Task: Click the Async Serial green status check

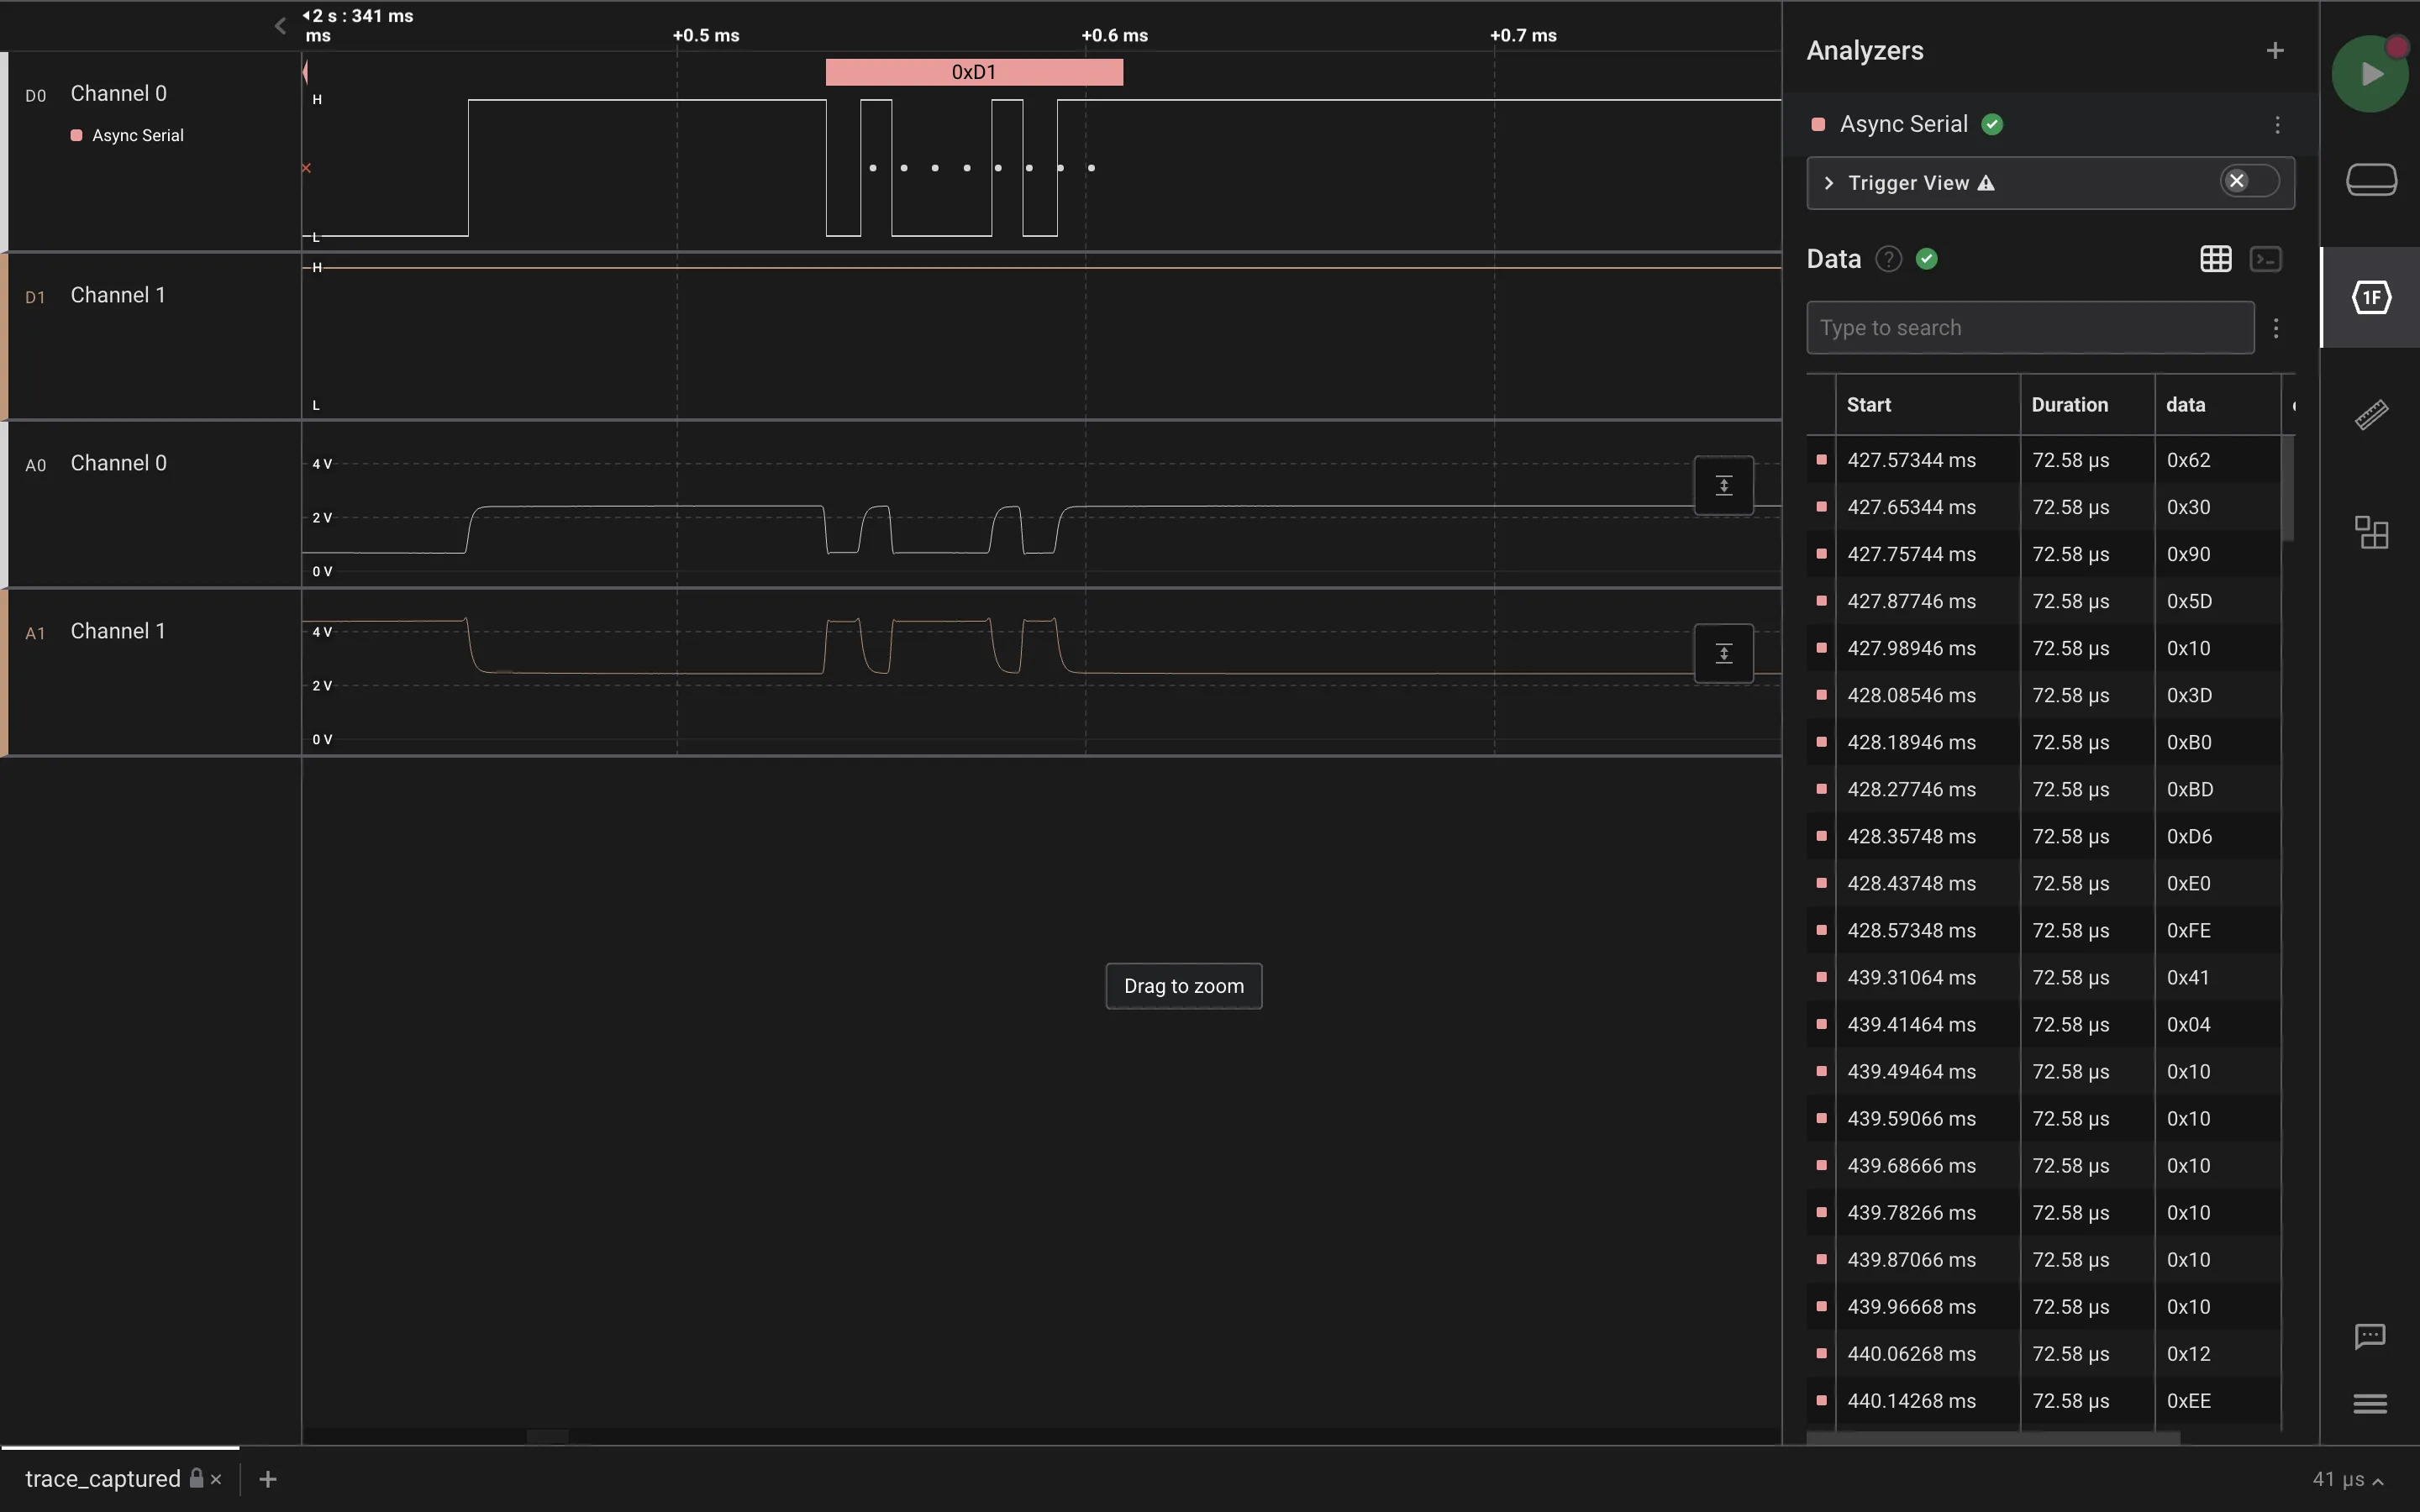Action: (x=1992, y=124)
